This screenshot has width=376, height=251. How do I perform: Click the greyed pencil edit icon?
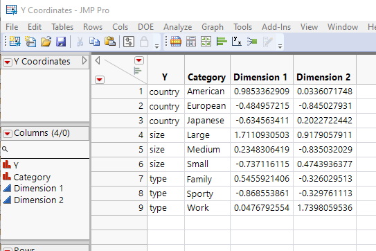(267, 42)
